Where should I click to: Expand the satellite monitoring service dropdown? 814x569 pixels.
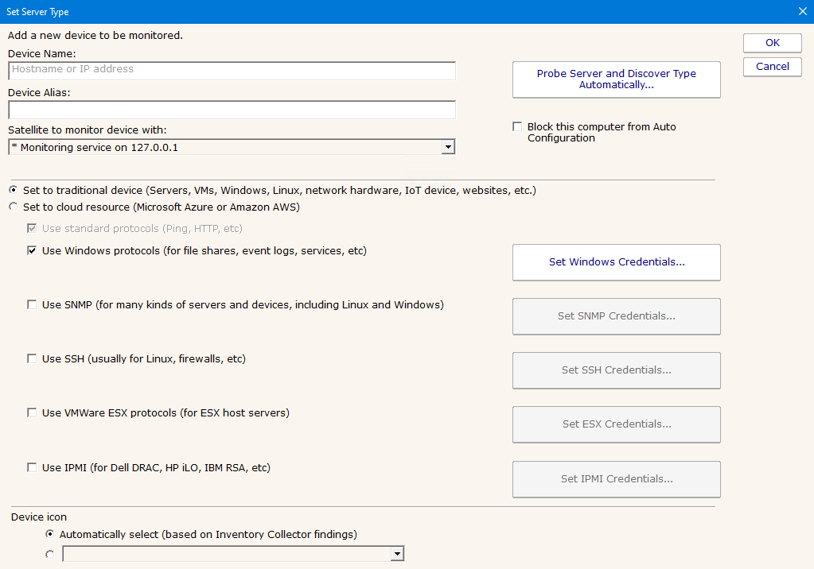click(x=448, y=147)
